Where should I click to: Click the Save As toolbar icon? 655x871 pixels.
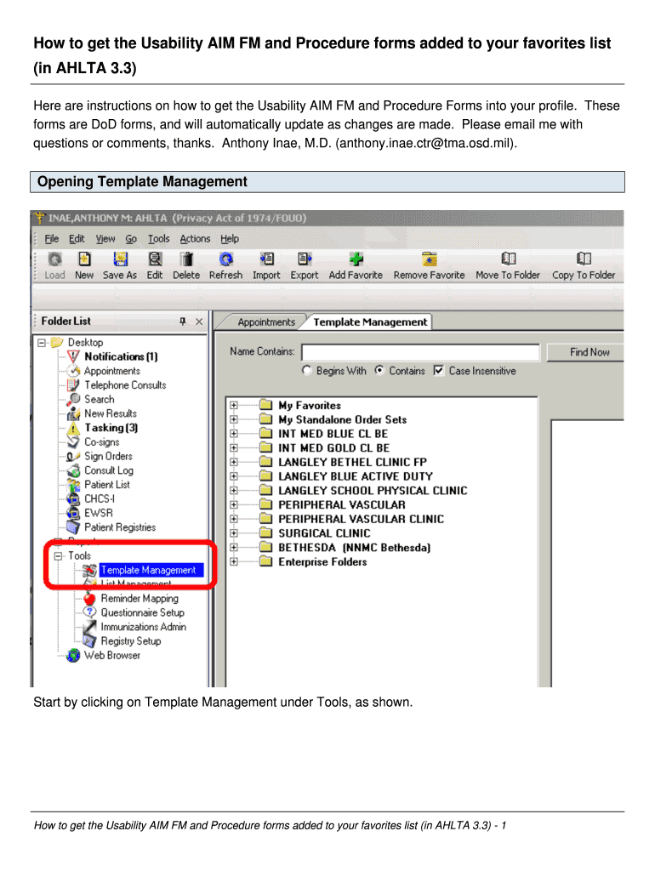point(120,259)
